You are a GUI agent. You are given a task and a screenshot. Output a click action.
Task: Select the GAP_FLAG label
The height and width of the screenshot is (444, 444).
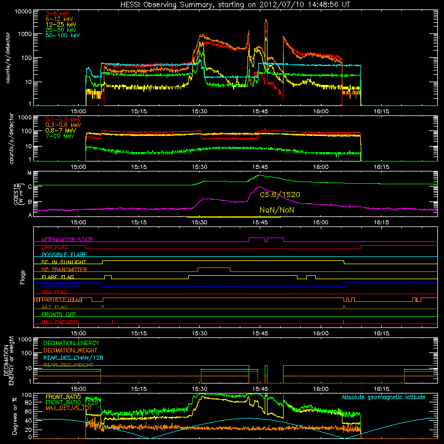point(54,247)
